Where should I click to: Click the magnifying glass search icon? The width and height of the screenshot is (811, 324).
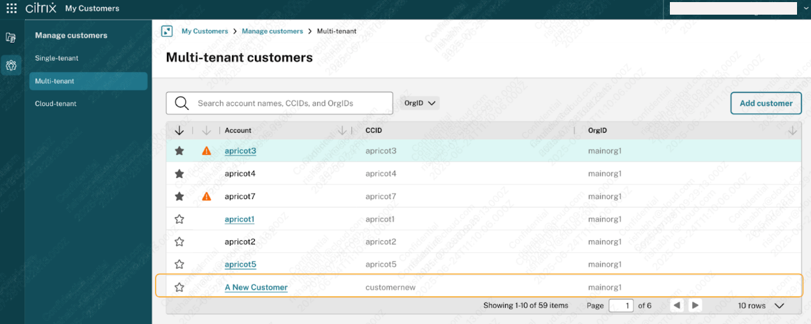tap(182, 103)
